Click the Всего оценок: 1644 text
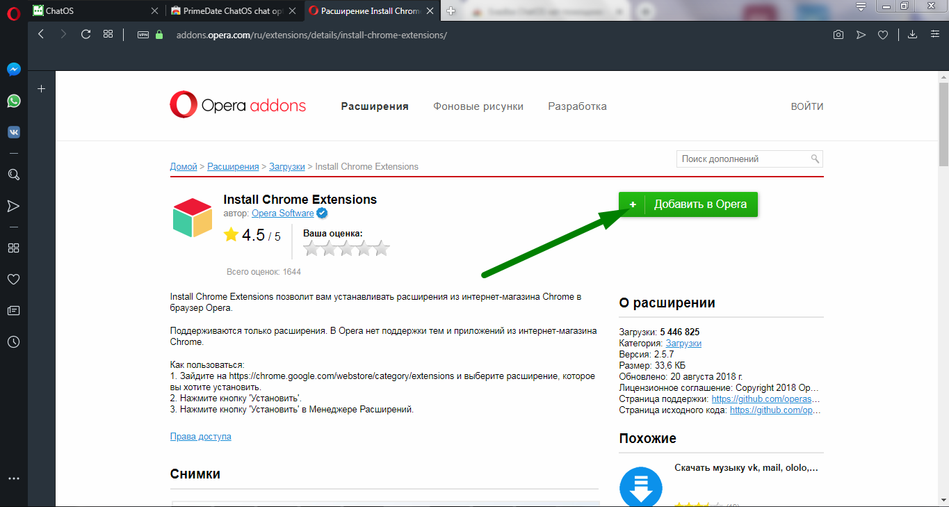 click(263, 272)
